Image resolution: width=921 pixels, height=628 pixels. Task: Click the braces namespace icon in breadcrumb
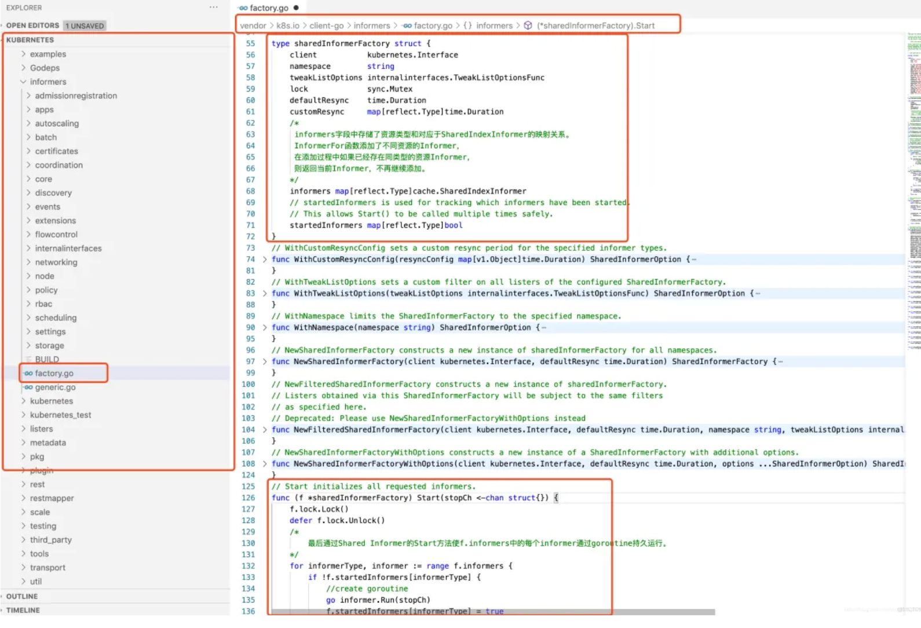(467, 25)
